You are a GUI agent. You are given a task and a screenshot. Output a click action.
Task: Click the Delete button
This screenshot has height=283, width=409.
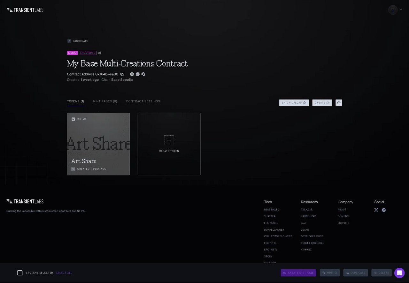(x=382, y=273)
